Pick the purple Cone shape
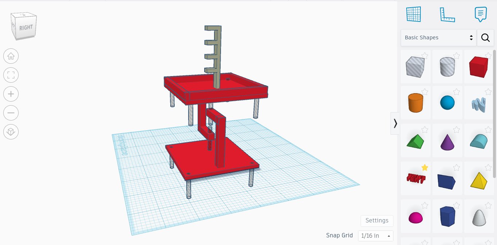This screenshot has height=245, width=497. pos(447,142)
